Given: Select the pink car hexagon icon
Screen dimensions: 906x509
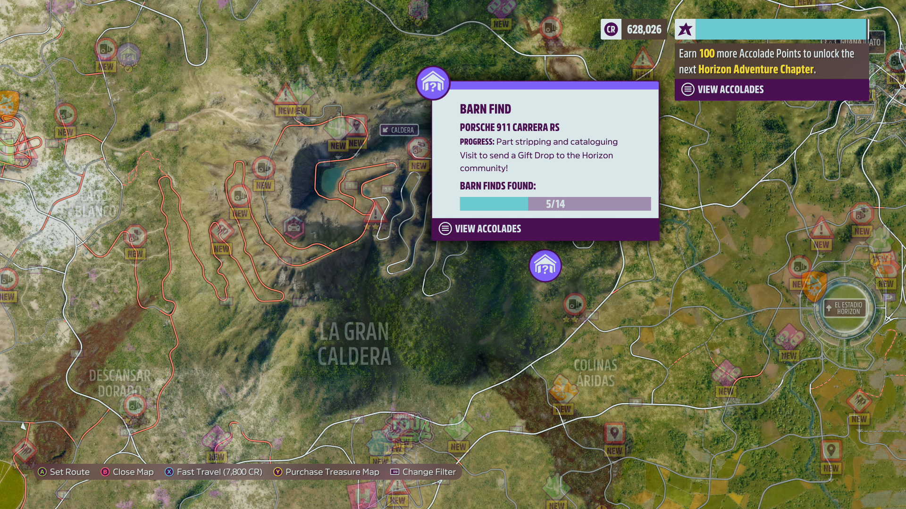Looking at the screenshot, I should point(294,228).
